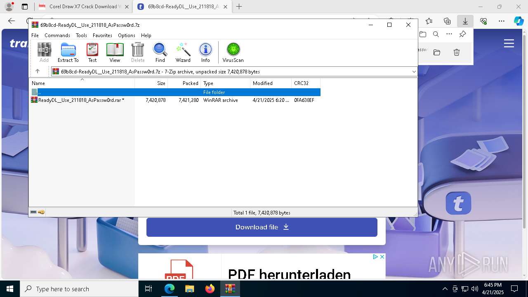Click the Download file button in browser
This screenshot has height=297, width=528.
point(262,227)
